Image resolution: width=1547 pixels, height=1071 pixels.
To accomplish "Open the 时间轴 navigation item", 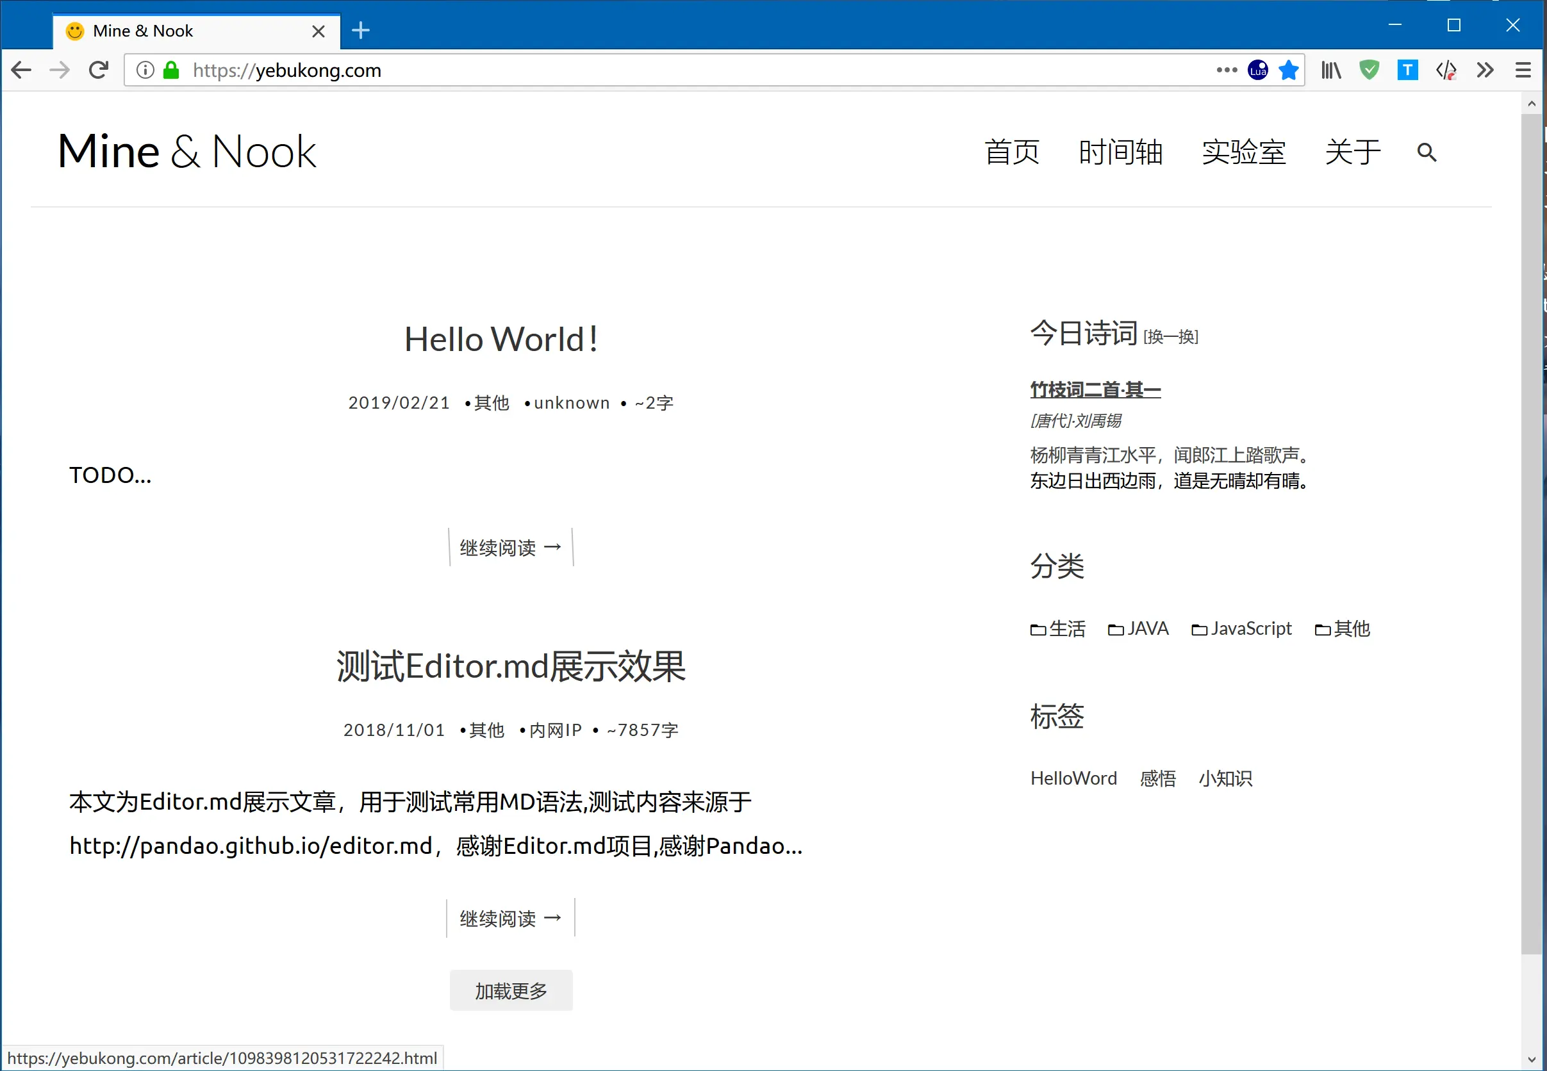I will click(x=1121, y=152).
